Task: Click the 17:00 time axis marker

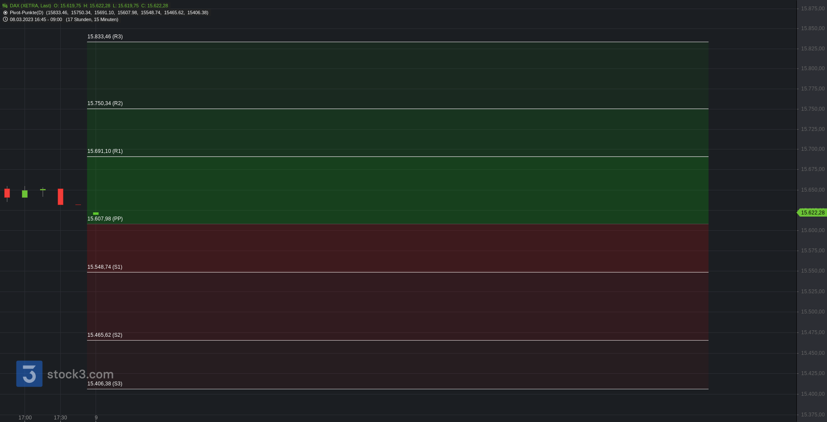Action: 25,418
